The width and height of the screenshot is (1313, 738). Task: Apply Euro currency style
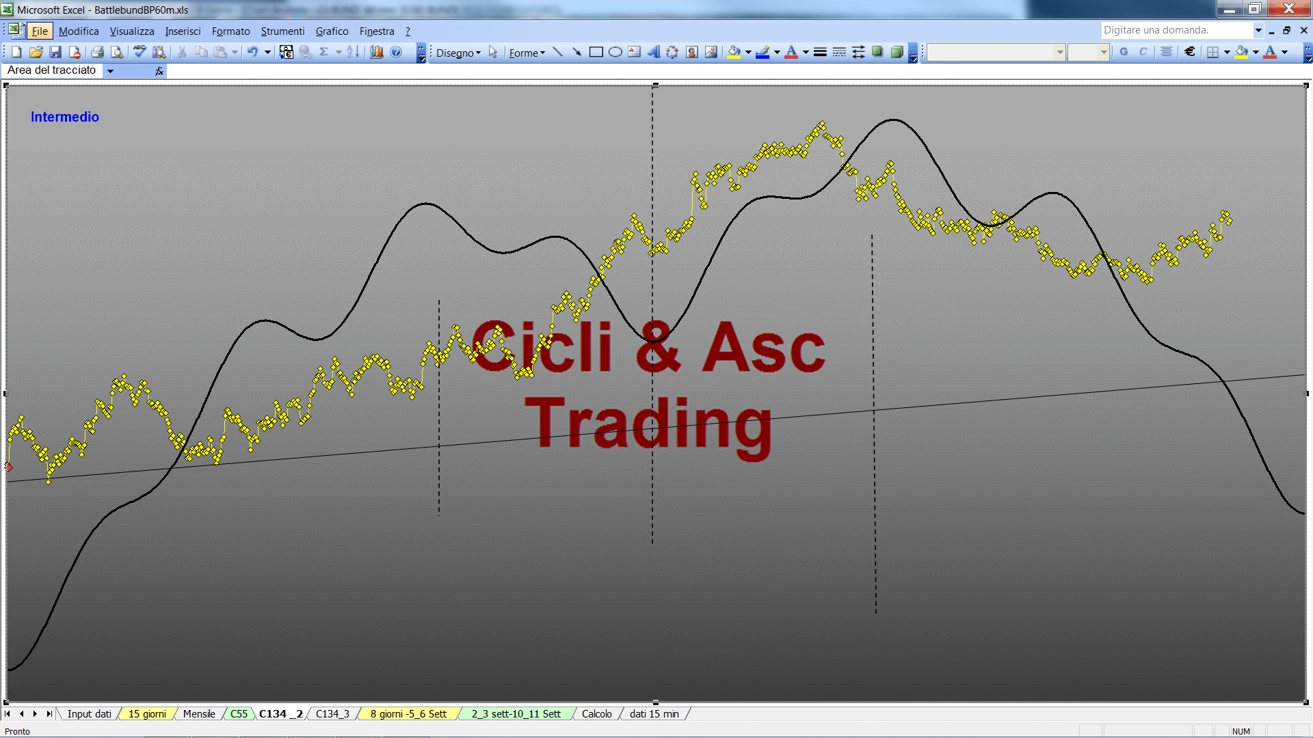coord(1190,52)
